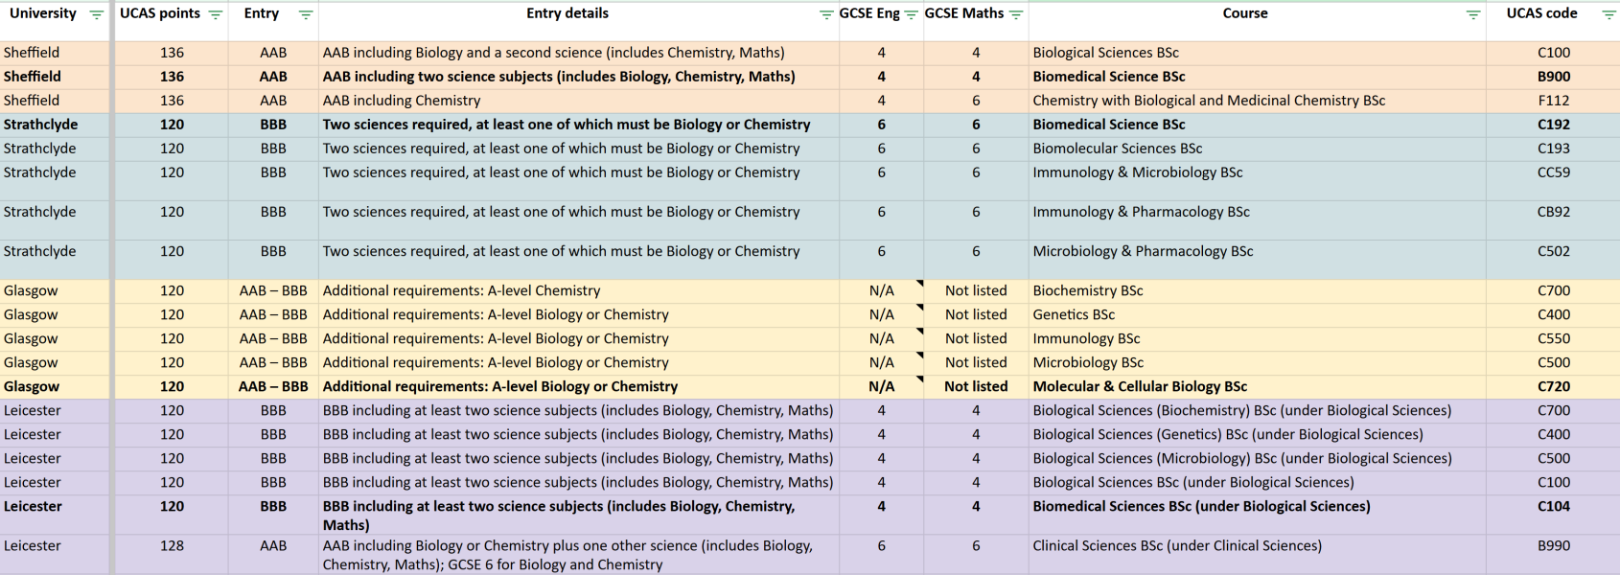Open the University column filter
The image size is (1620, 575).
point(96,14)
